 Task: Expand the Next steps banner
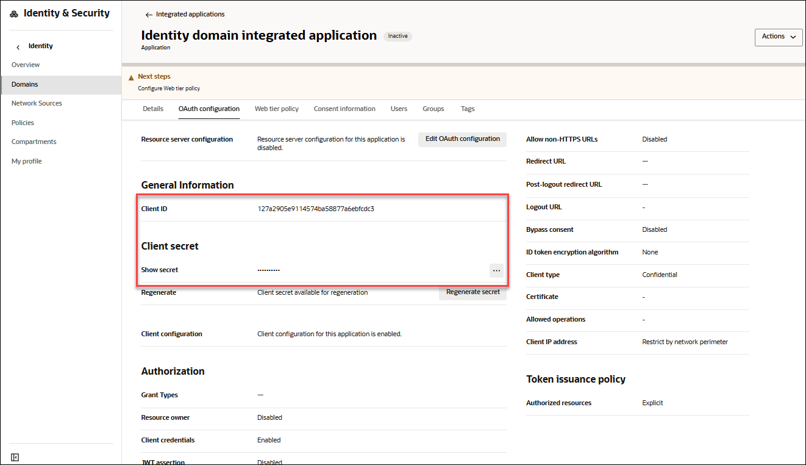(154, 76)
